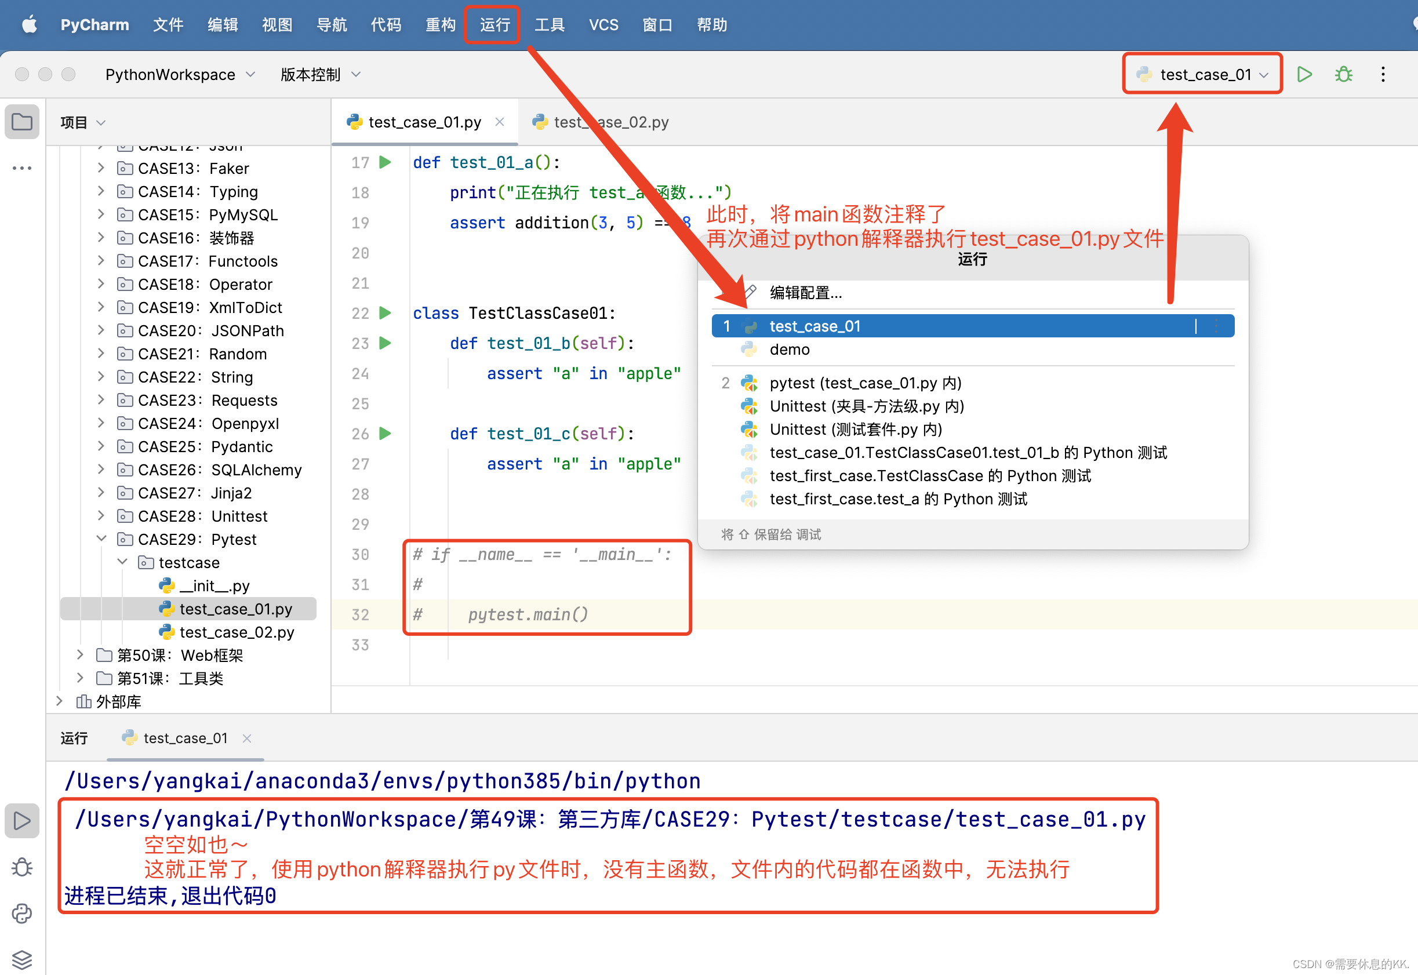Close the test_case_01 run tab

[x=247, y=738]
